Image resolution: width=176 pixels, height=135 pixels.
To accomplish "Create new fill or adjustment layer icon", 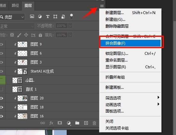I will [x=69, y=123].
